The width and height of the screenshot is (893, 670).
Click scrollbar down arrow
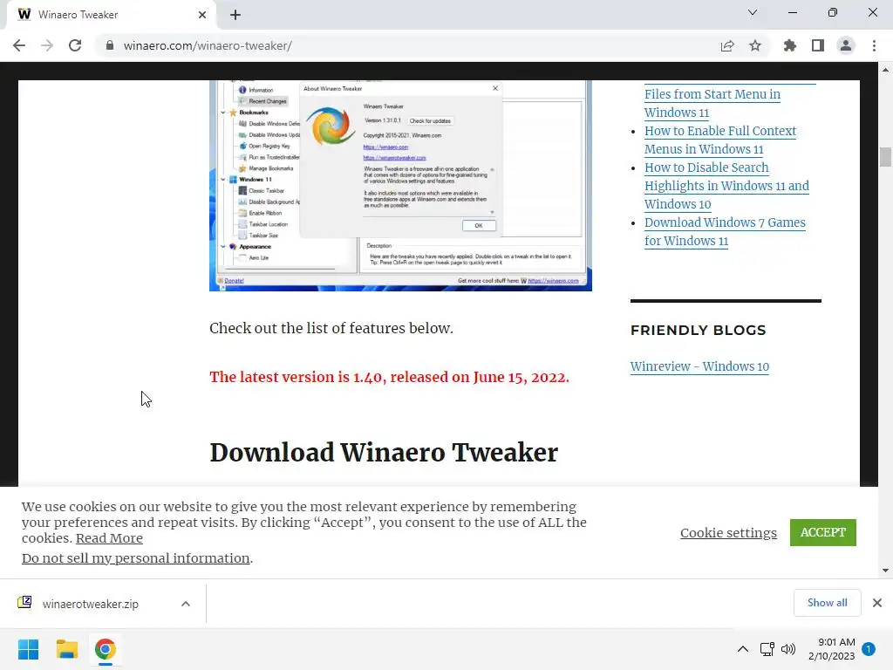(x=885, y=571)
